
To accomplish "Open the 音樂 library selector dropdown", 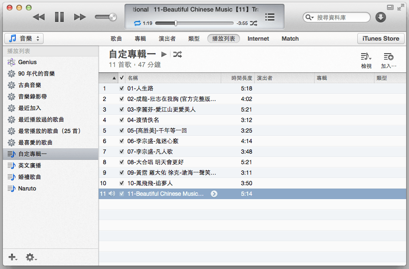I will click(x=24, y=39).
